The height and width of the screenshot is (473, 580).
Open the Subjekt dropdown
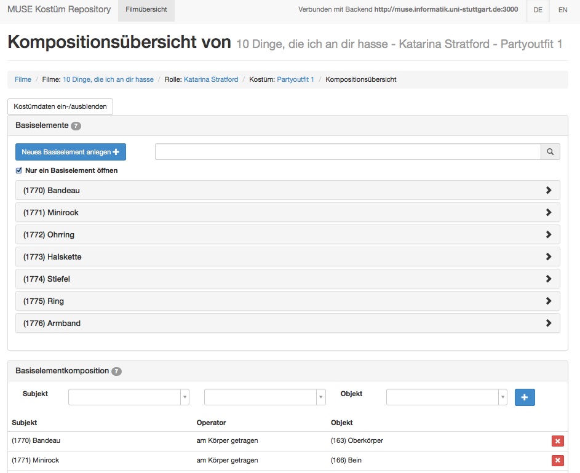129,397
